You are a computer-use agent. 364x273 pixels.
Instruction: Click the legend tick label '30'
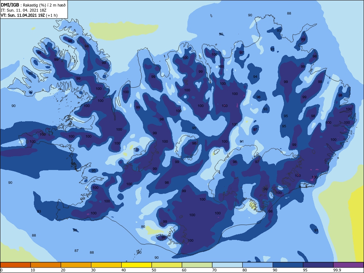(x=93, y=270)
